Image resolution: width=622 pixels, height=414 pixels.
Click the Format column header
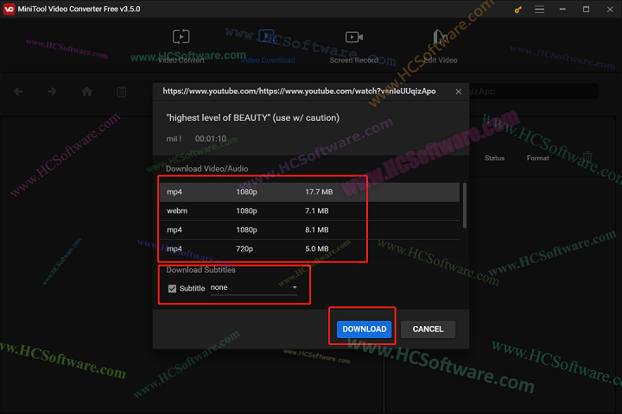[537, 158]
